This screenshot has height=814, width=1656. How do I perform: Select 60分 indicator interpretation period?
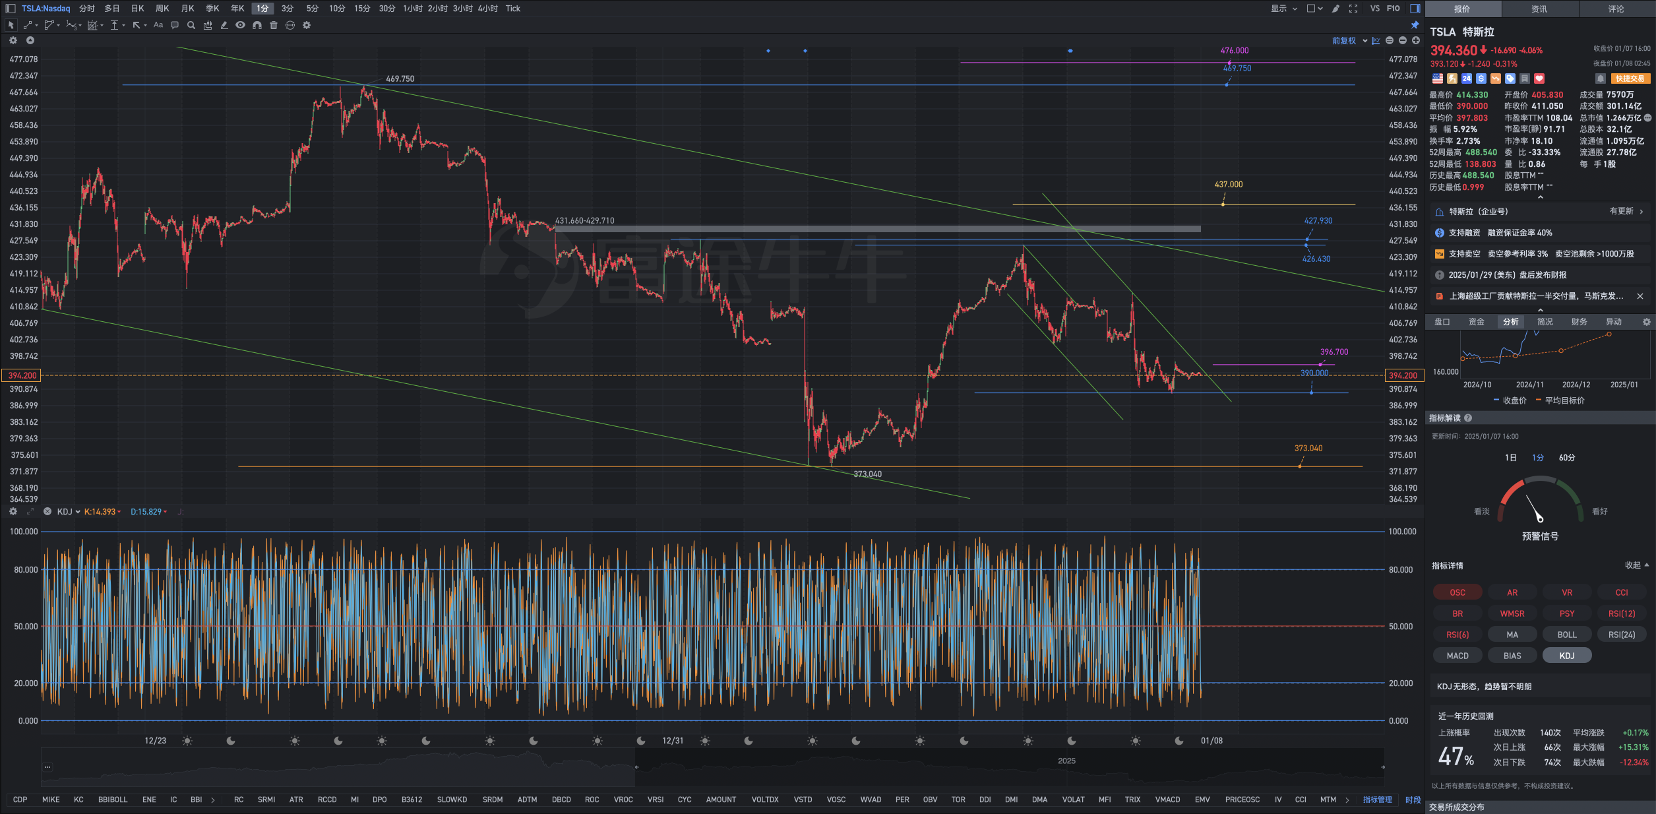pyautogui.click(x=1567, y=458)
